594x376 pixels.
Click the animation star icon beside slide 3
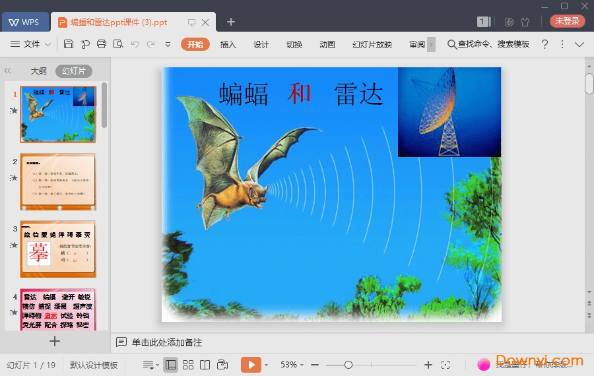pos(14,245)
